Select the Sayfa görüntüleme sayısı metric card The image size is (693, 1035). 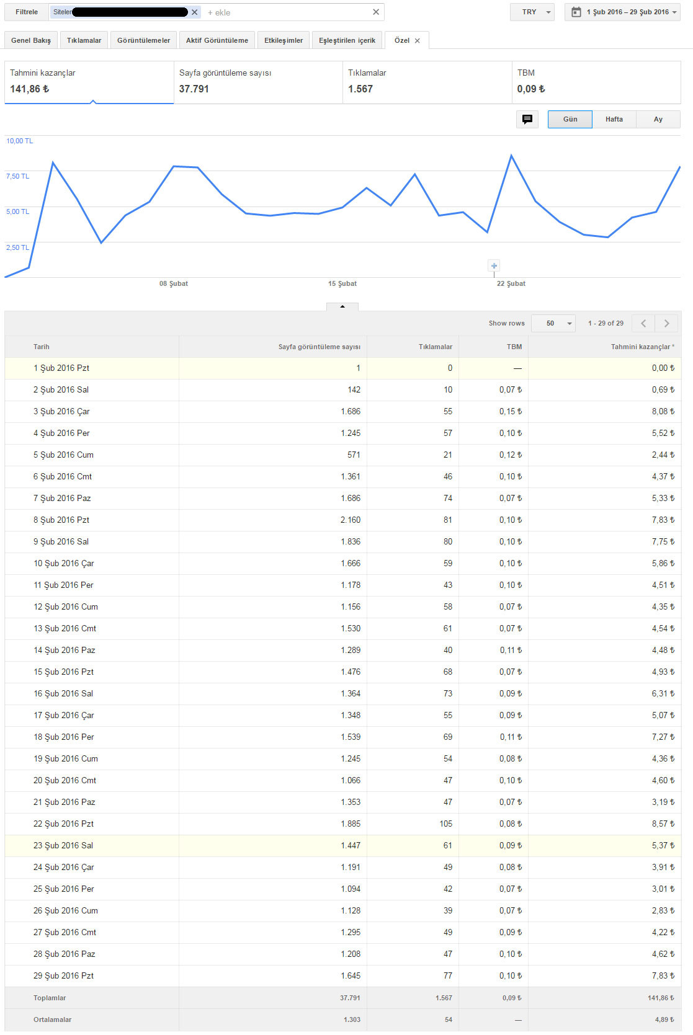pyautogui.click(x=258, y=82)
